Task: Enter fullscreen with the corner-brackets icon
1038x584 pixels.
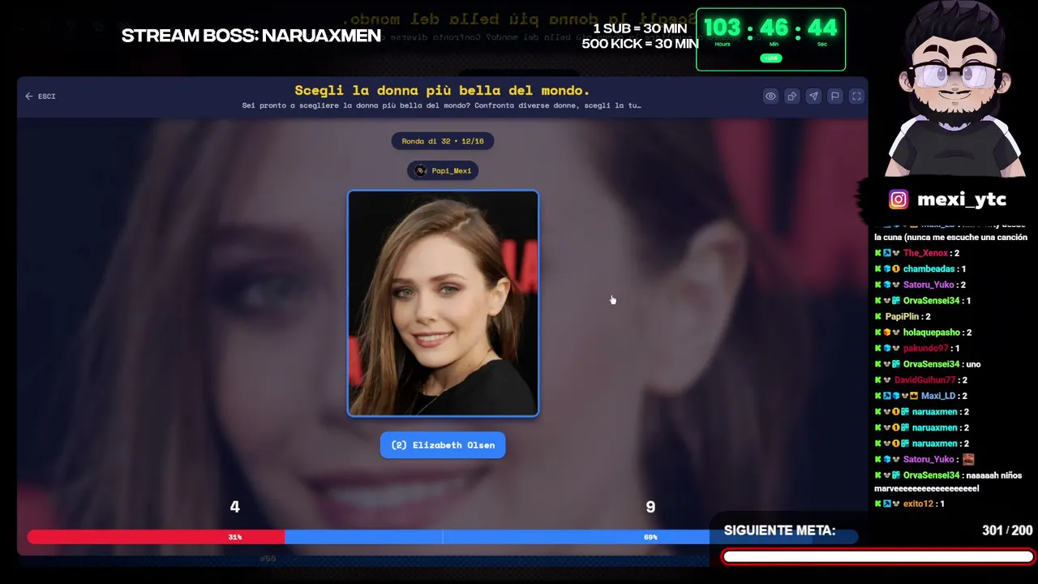Action: click(856, 97)
